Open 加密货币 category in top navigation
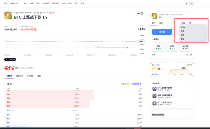210x129 pixels. click(46, 3)
